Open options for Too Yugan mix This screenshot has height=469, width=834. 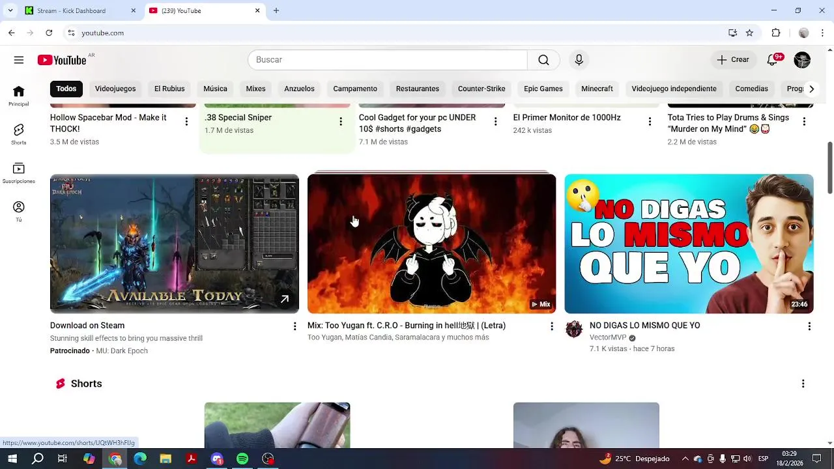[x=552, y=326]
